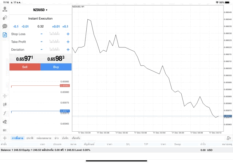Decrease volume by -0.1
Image resolution: width=233 pixels, height=163 pixels.
click(x=16, y=26)
